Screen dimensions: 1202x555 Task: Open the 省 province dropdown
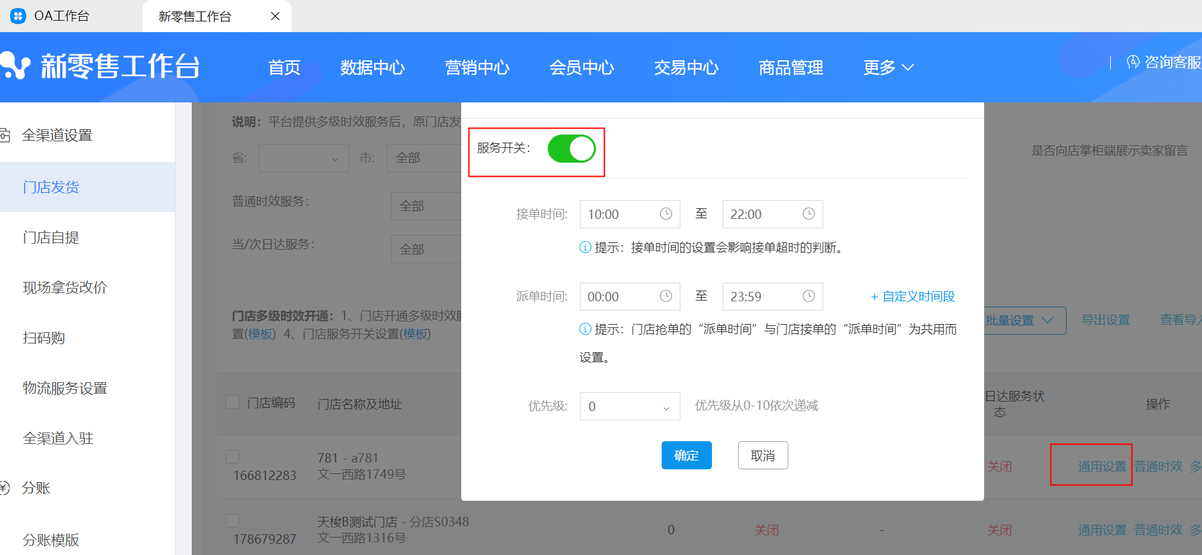pyautogui.click(x=304, y=158)
